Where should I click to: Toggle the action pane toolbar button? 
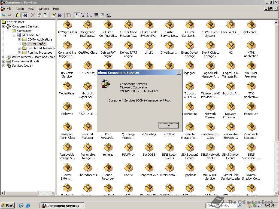pyautogui.click(x=60, y=15)
